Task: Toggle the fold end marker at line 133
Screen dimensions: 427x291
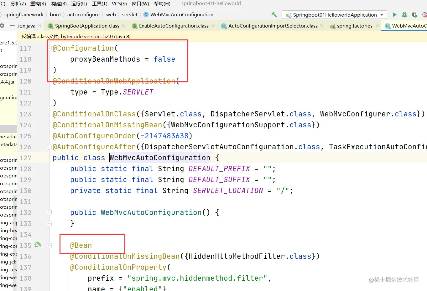Action: click(49, 223)
